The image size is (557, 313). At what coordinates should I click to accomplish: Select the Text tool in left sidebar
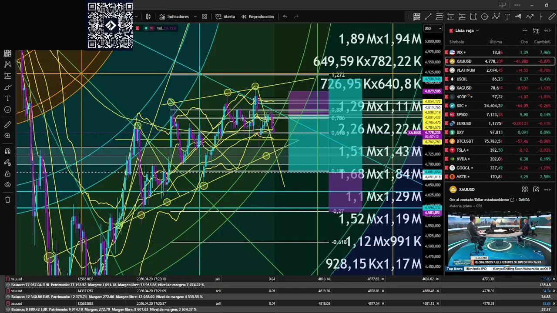coord(8,98)
